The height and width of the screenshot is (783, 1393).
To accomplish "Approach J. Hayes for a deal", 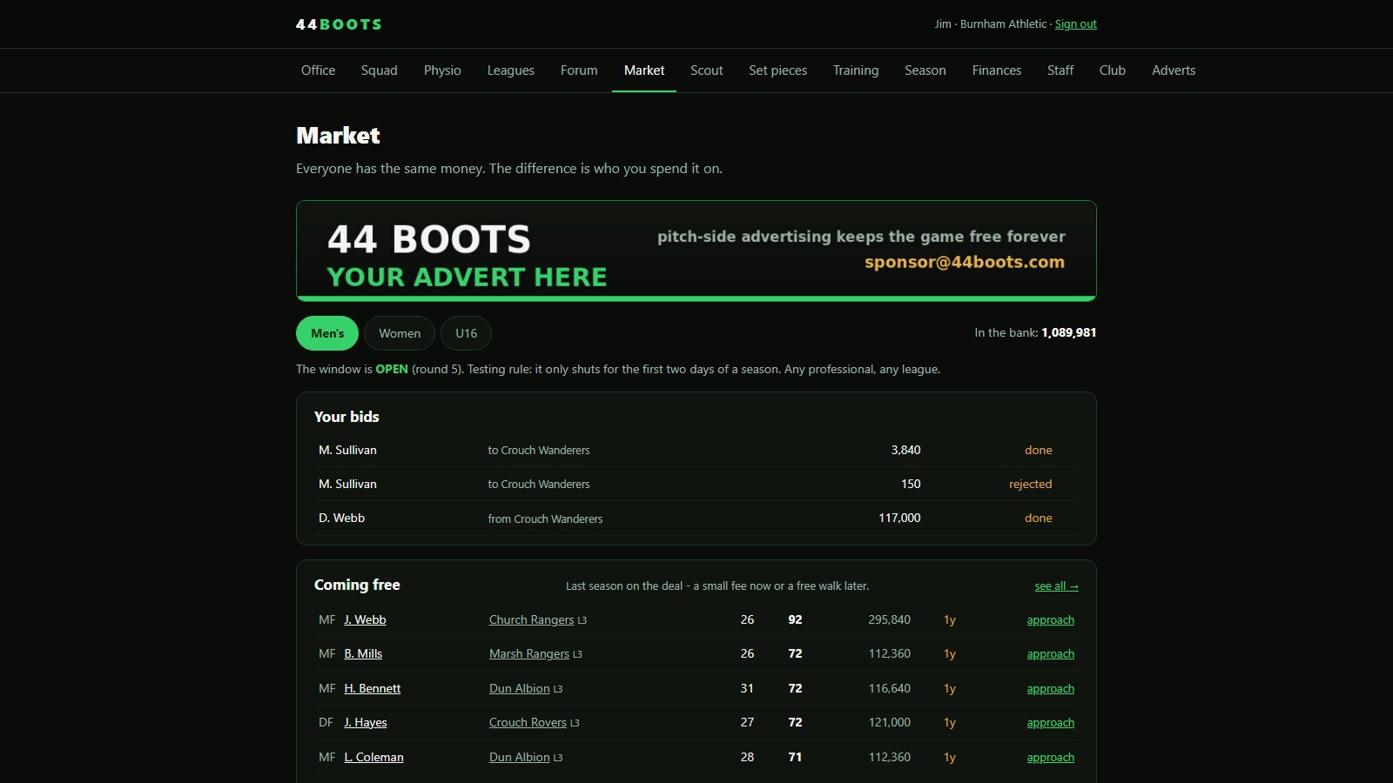I will coord(1050,722).
